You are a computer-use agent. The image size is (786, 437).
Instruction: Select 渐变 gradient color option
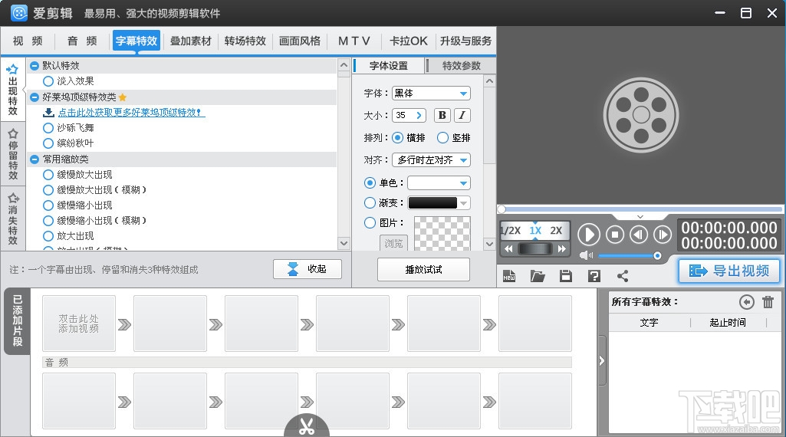[370, 203]
